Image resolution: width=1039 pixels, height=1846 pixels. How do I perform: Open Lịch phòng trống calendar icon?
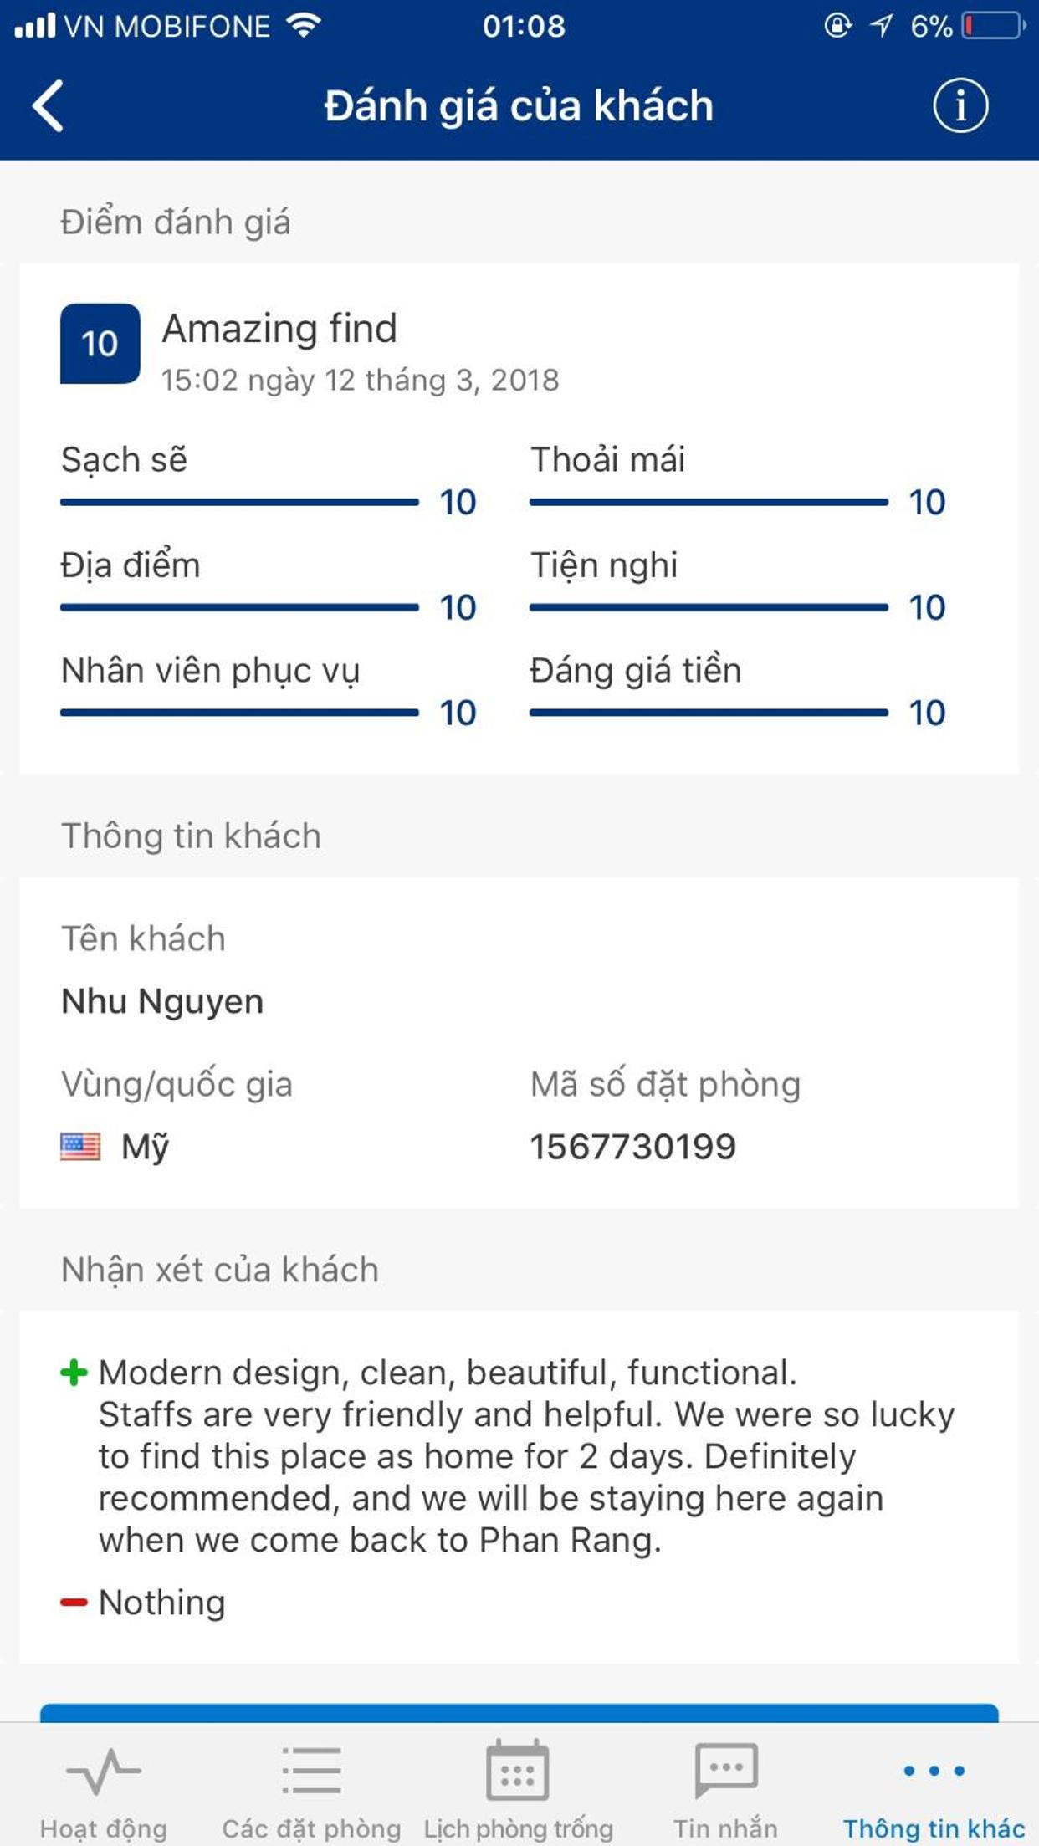[x=518, y=1770]
